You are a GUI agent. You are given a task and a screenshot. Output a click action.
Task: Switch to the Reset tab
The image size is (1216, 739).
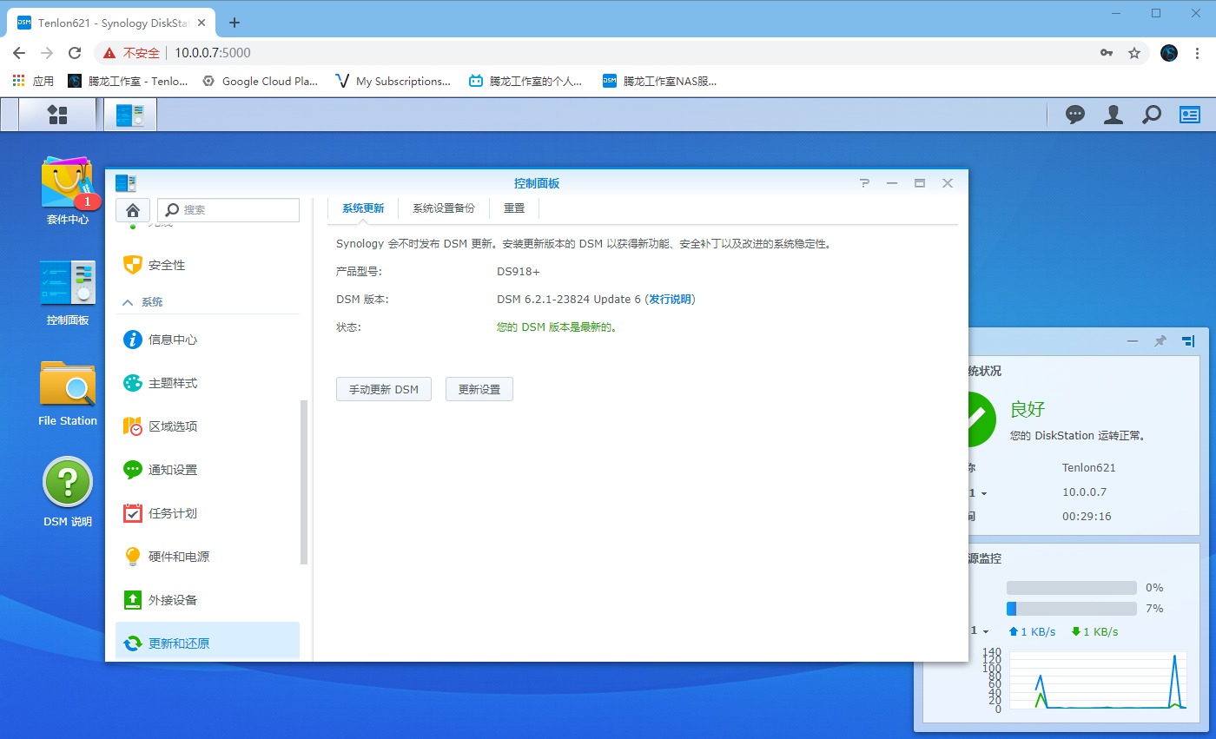click(514, 208)
